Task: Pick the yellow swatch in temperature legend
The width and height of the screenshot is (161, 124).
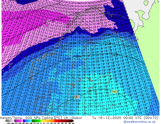Action: coord(41,121)
